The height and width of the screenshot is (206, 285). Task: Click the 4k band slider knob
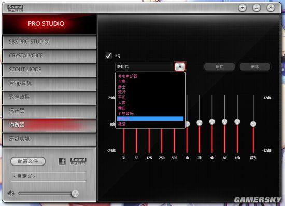click(x=212, y=122)
